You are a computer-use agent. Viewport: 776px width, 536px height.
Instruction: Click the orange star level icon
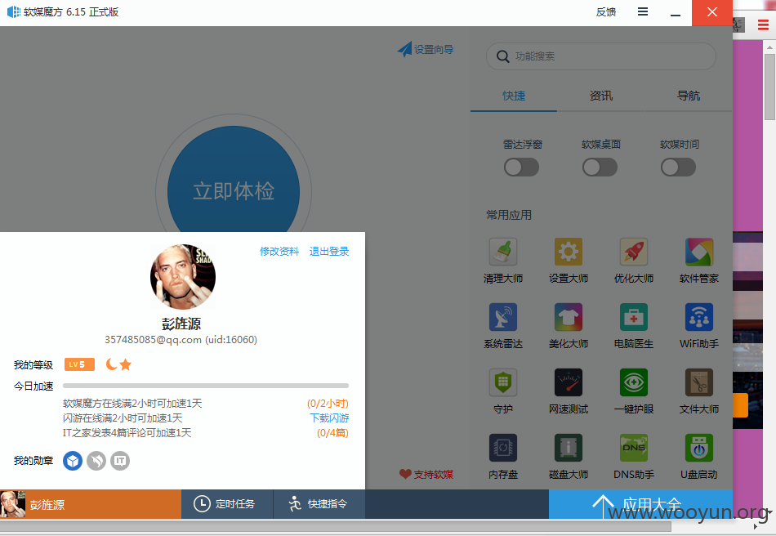[x=126, y=364]
